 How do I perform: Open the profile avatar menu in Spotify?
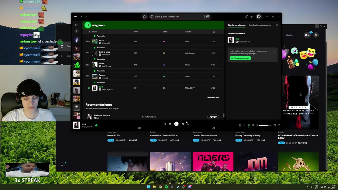(x=259, y=17)
